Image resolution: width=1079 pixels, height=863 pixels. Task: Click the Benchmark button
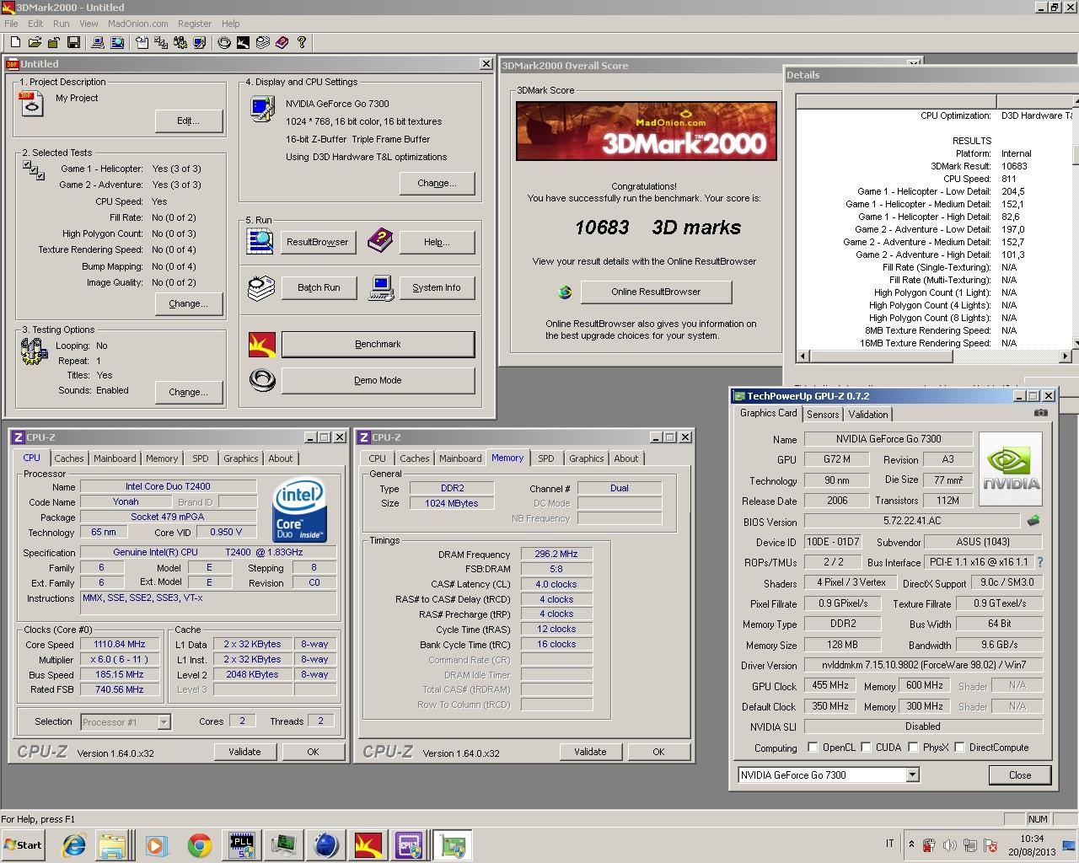378,344
